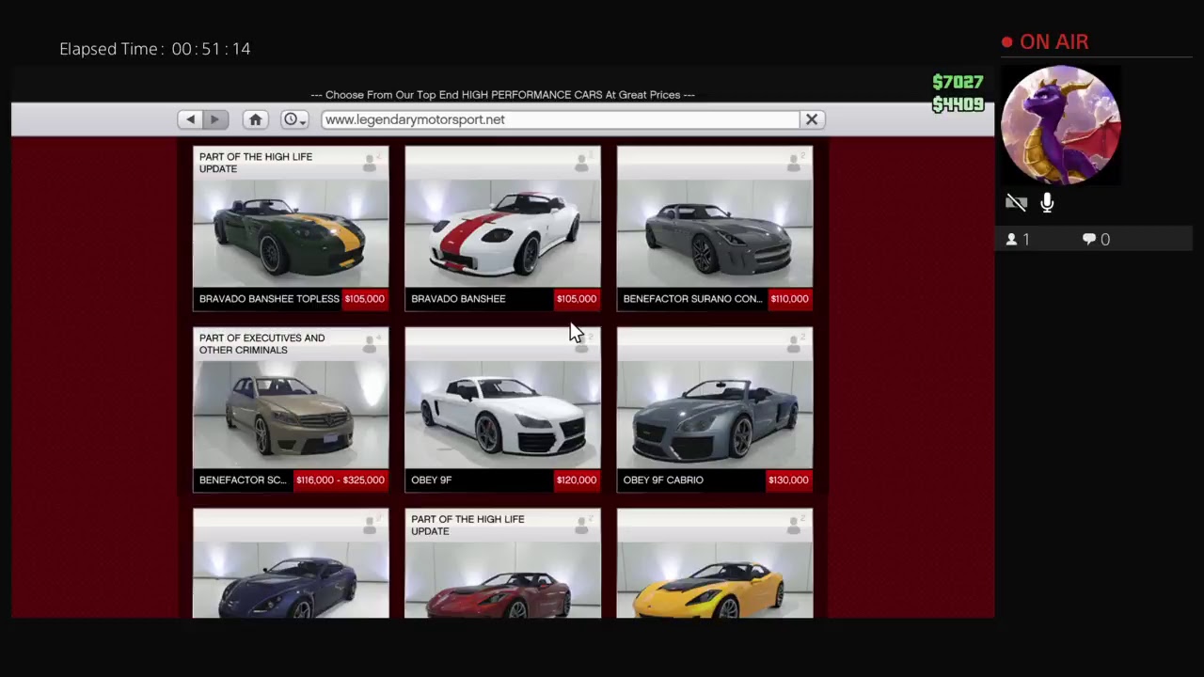Click the seat icon on the blue car card
The image size is (1204, 677).
coord(371,527)
